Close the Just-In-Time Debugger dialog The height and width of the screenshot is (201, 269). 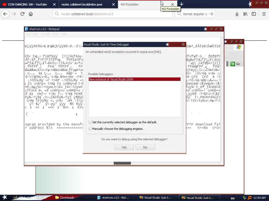click(x=183, y=44)
